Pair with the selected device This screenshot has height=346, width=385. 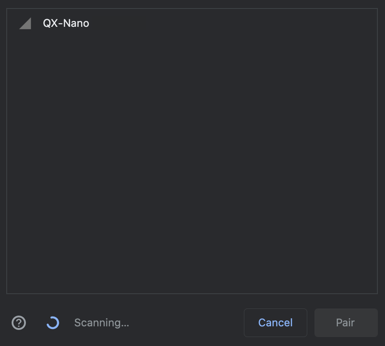[346, 323]
